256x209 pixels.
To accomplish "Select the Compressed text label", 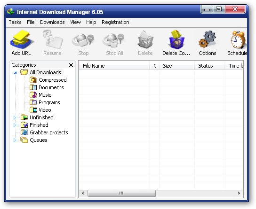I will coord(53,80).
